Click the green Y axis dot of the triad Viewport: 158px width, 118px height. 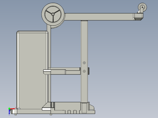point(9,109)
